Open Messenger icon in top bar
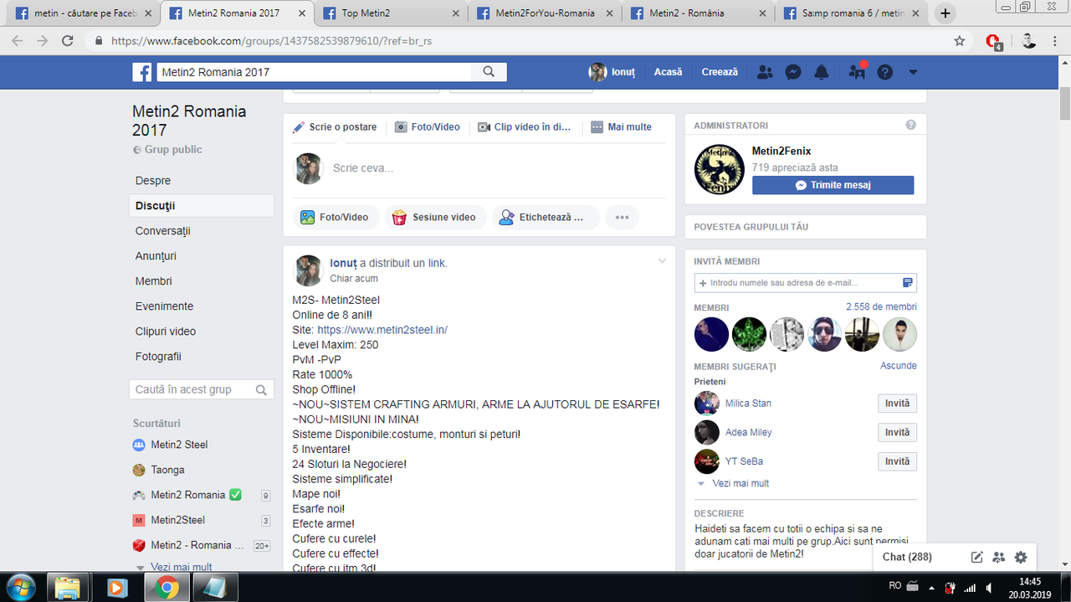1071x602 pixels. pos(793,72)
